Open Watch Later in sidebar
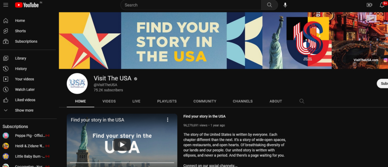The height and width of the screenshot is (167, 388). (x=25, y=90)
